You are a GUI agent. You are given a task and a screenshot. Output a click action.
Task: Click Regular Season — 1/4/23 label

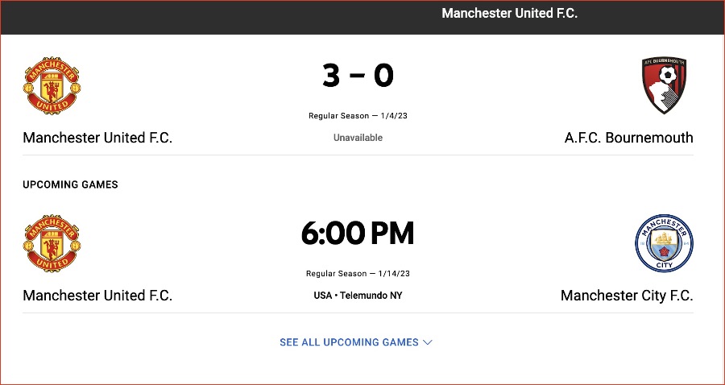pos(358,116)
